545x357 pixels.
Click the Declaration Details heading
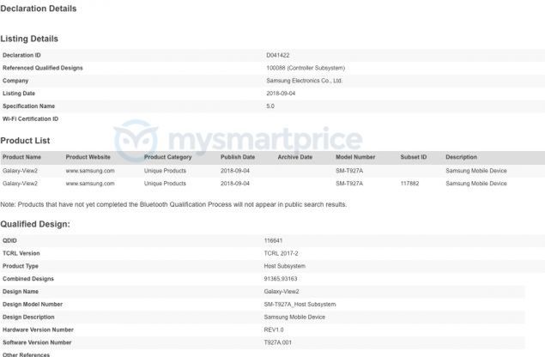click(x=39, y=9)
